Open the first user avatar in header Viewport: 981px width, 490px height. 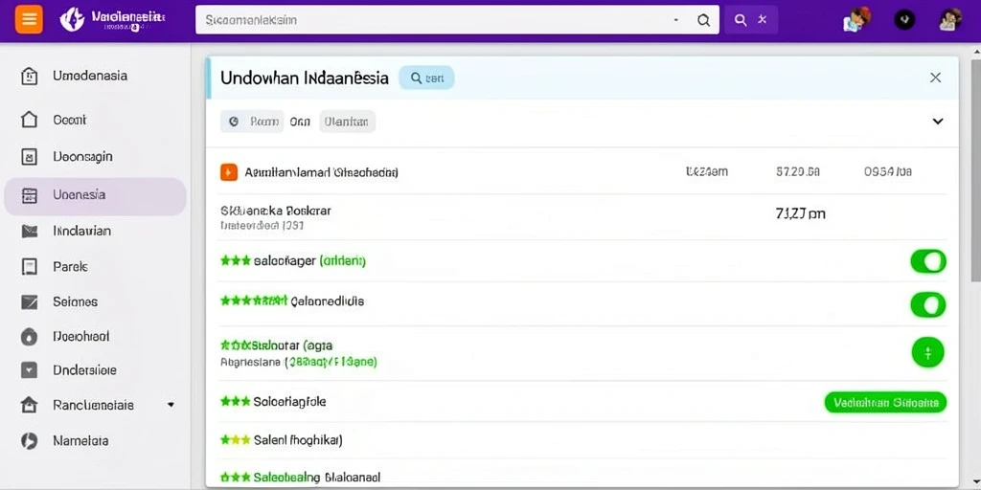[x=856, y=19]
